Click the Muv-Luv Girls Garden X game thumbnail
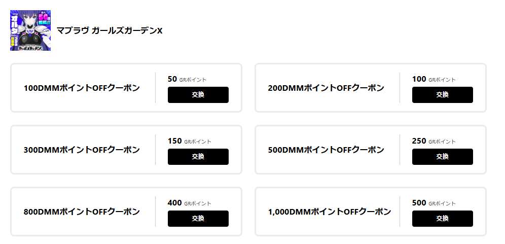This screenshot has height=244, width=505. point(30,30)
